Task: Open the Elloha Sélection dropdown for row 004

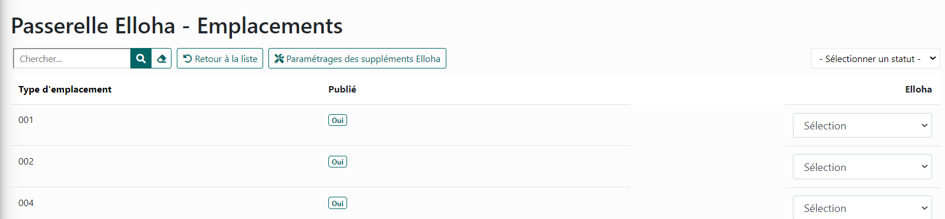Action: (x=862, y=207)
